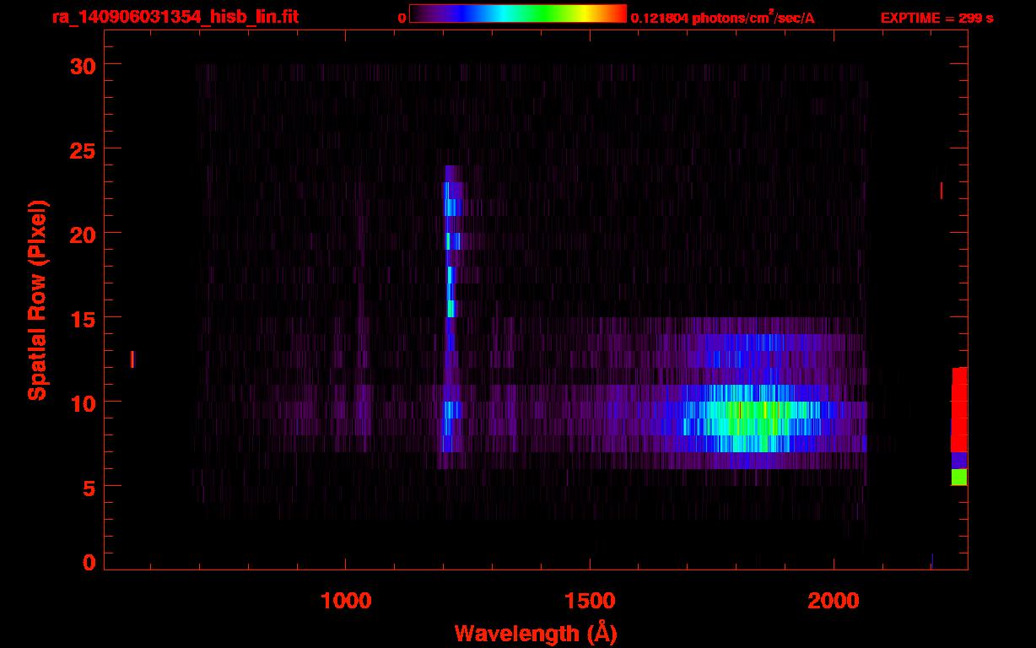Click the Spatial Row (Pixel) axis title
This screenshot has height=648, width=1036.
(37, 300)
